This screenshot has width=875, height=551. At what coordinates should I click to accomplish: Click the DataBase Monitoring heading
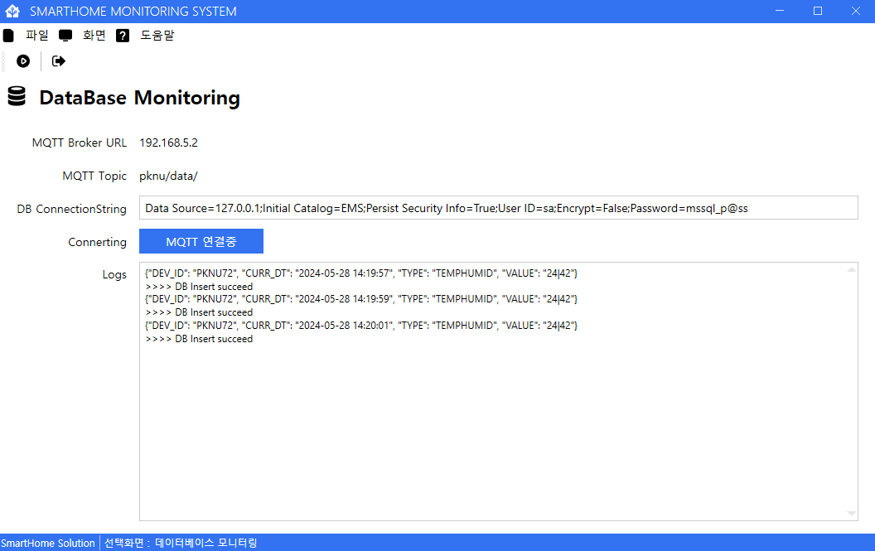pos(139,98)
